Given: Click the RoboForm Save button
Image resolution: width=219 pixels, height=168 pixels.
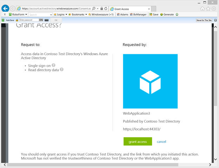Looking at the screenshot, I should [154, 14].
